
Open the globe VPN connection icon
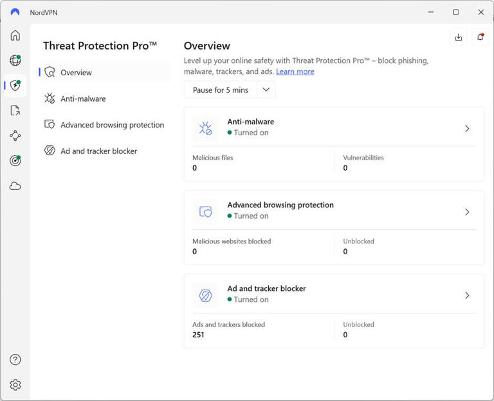[x=15, y=61]
